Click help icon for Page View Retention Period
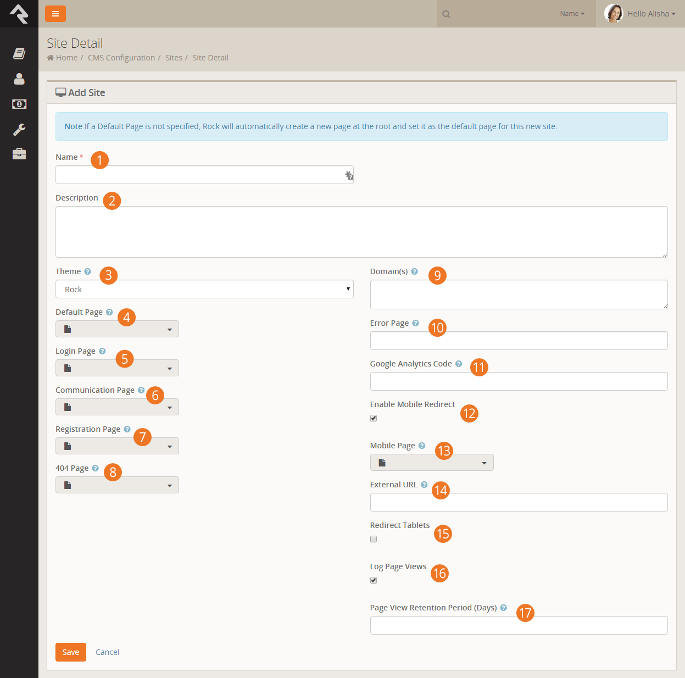The height and width of the screenshot is (678, 685). (503, 608)
